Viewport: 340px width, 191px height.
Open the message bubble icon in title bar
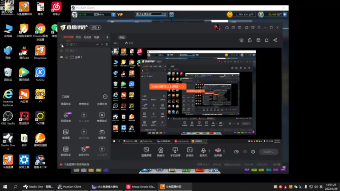[239, 28]
